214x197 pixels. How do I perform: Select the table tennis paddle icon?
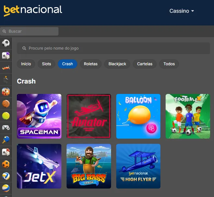click(6, 140)
